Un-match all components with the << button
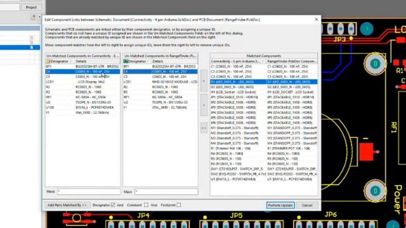Viewport: 406px width, 228px height. click(x=204, y=128)
